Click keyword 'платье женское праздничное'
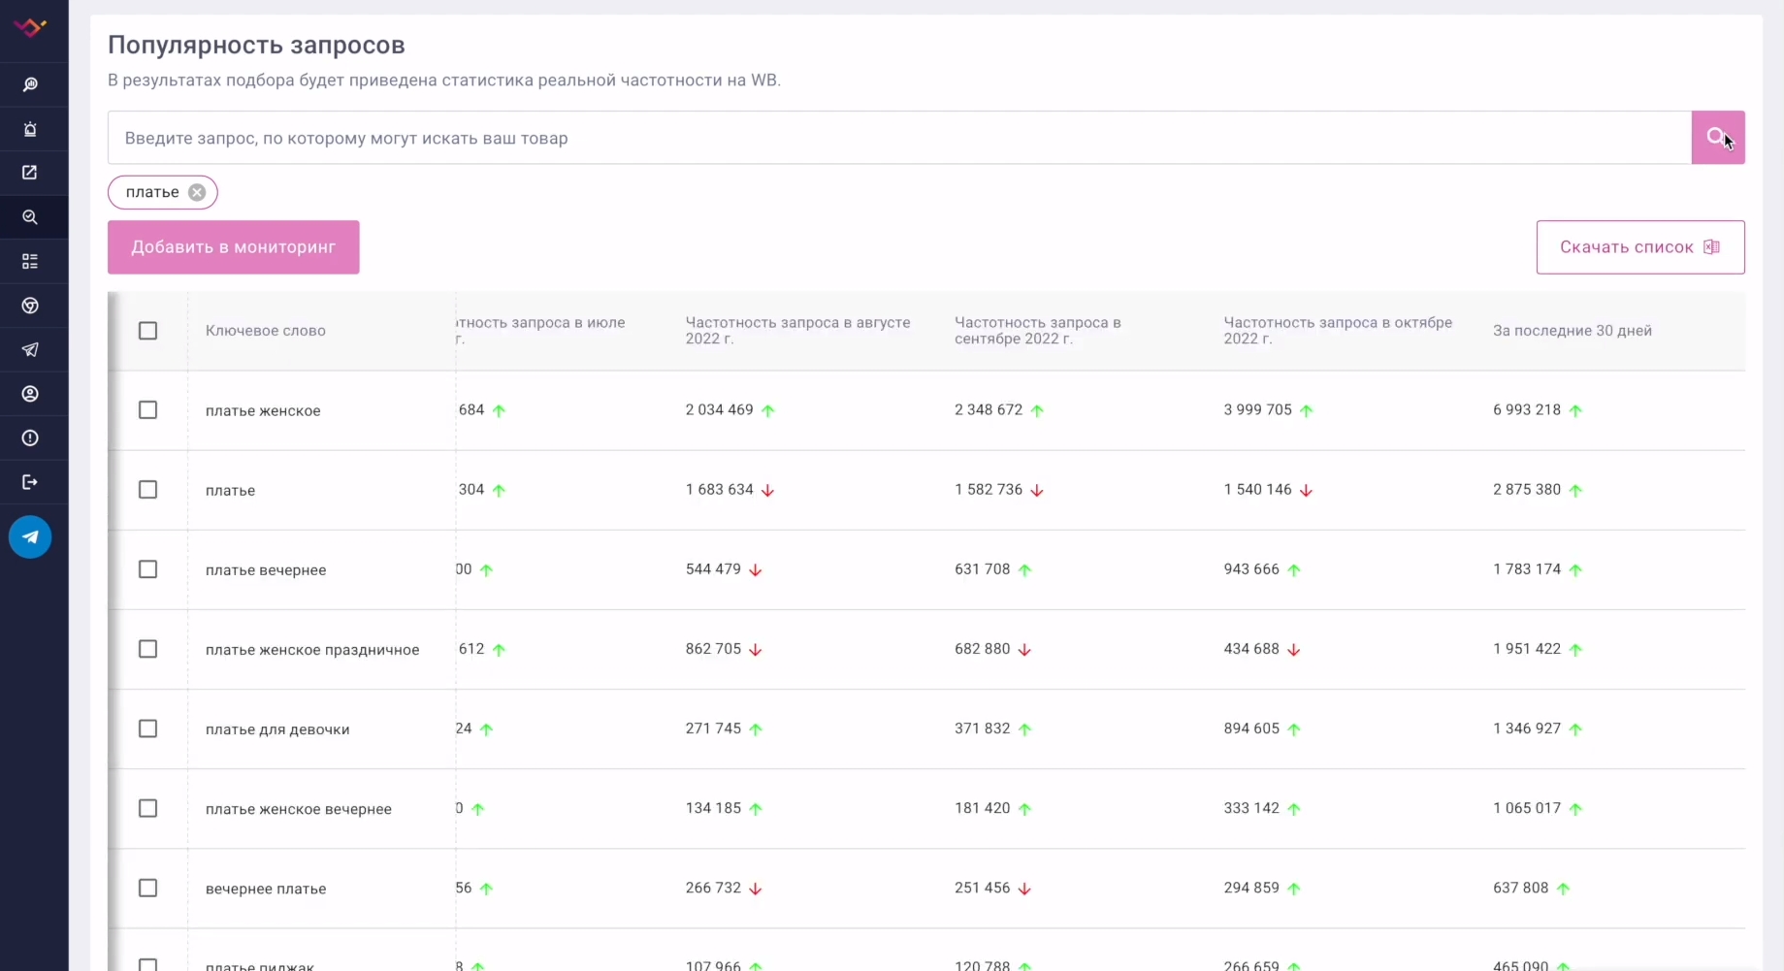Image resolution: width=1784 pixels, height=971 pixels. coord(312,650)
